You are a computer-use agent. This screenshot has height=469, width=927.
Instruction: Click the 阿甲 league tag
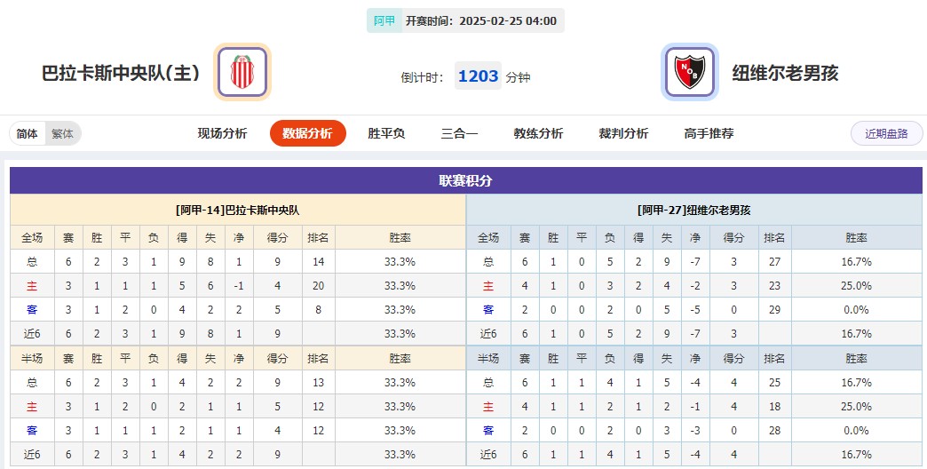pyautogui.click(x=384, y=20)
